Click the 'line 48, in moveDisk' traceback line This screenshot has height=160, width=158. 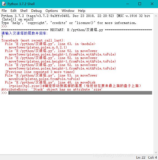coord(50,82)
